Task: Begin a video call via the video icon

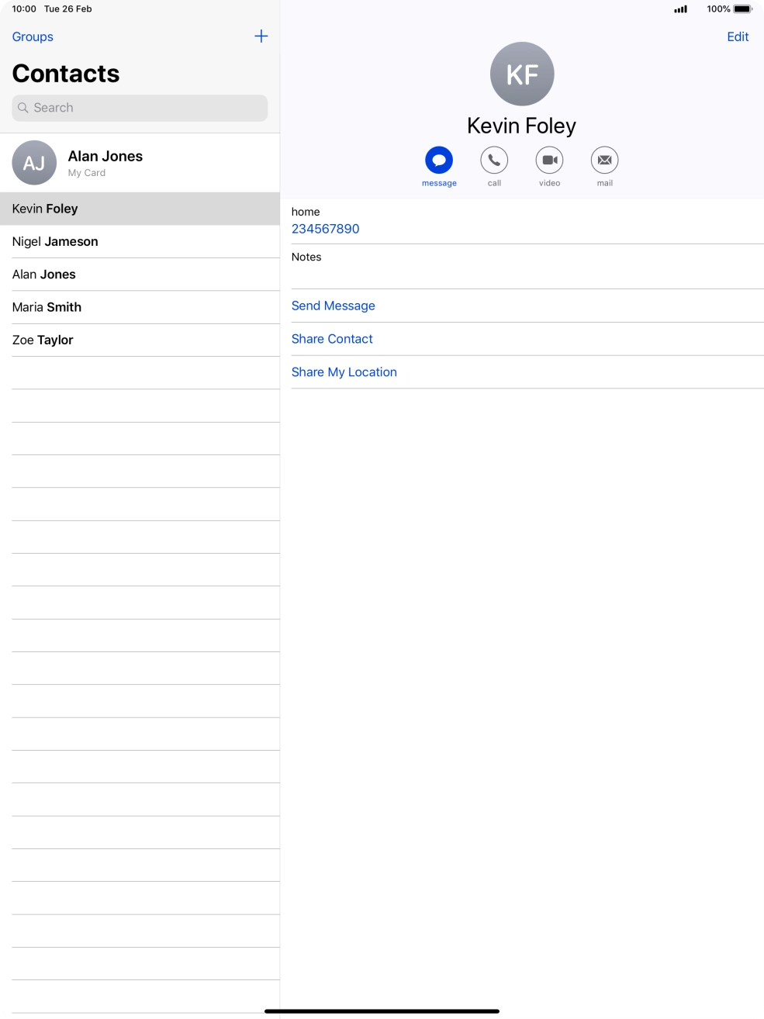Action: [549, 161]
